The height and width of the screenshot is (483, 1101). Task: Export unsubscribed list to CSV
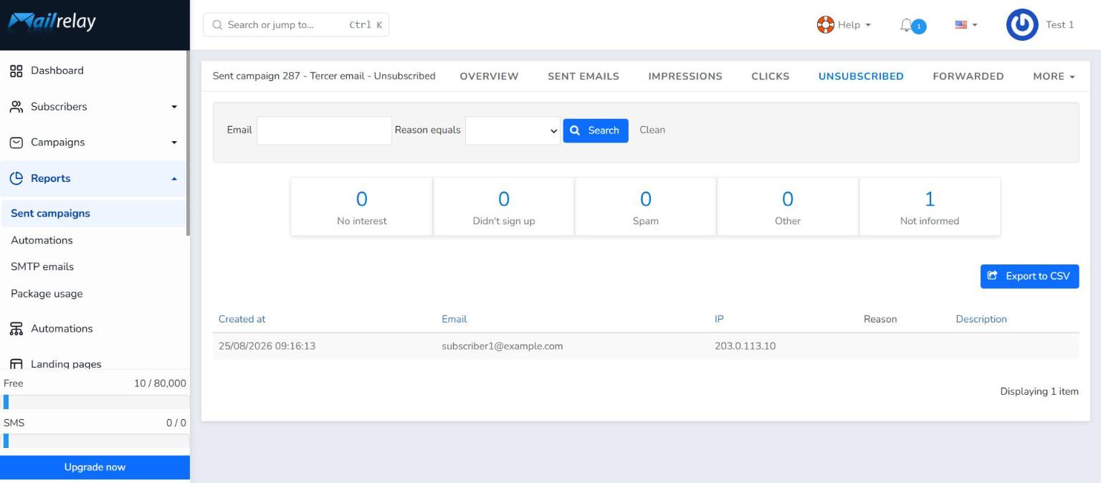tap(1029, 277)
